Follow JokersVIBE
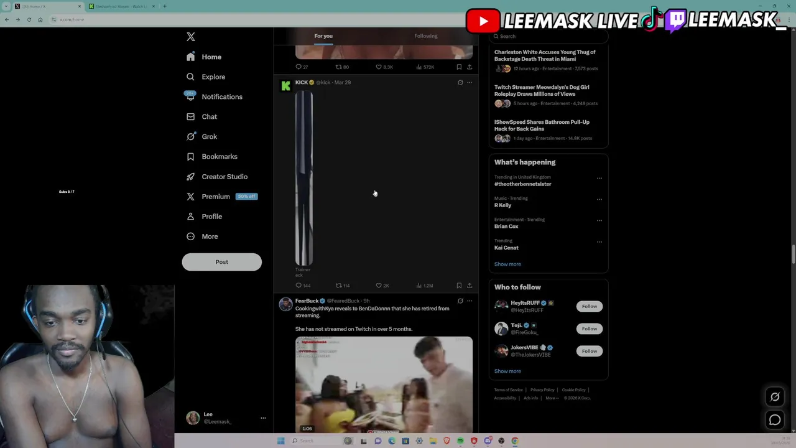 (x=590, y=351)
